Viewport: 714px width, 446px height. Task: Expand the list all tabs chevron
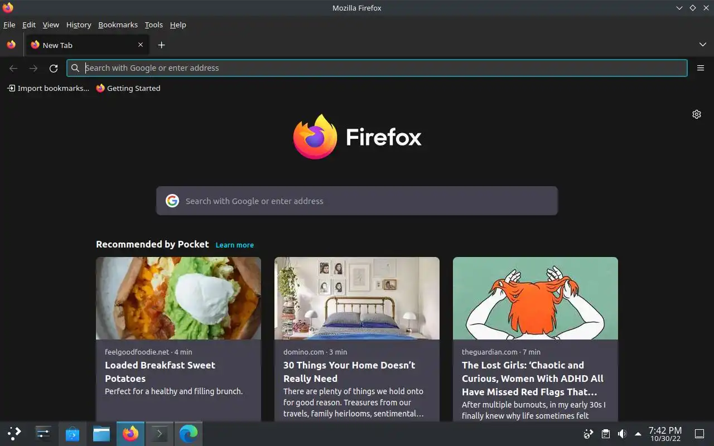pos(702,45)
